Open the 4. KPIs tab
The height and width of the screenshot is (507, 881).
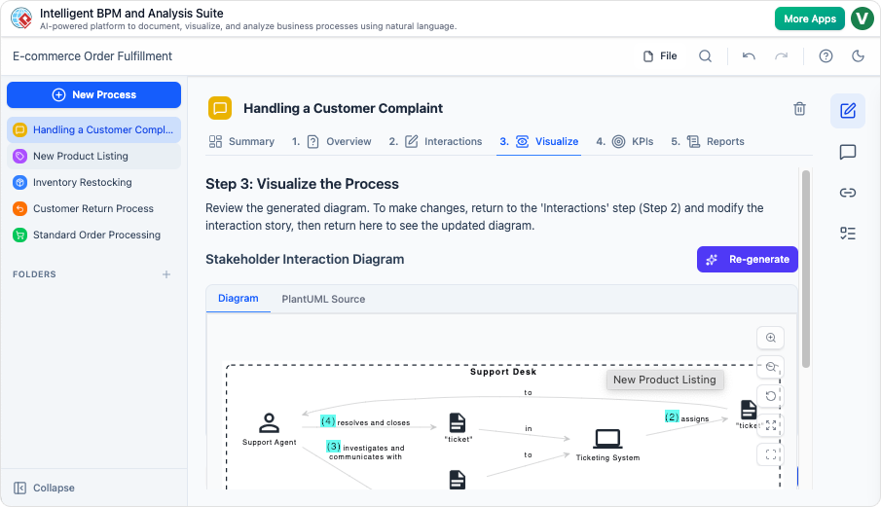click(x=625, y=141)
